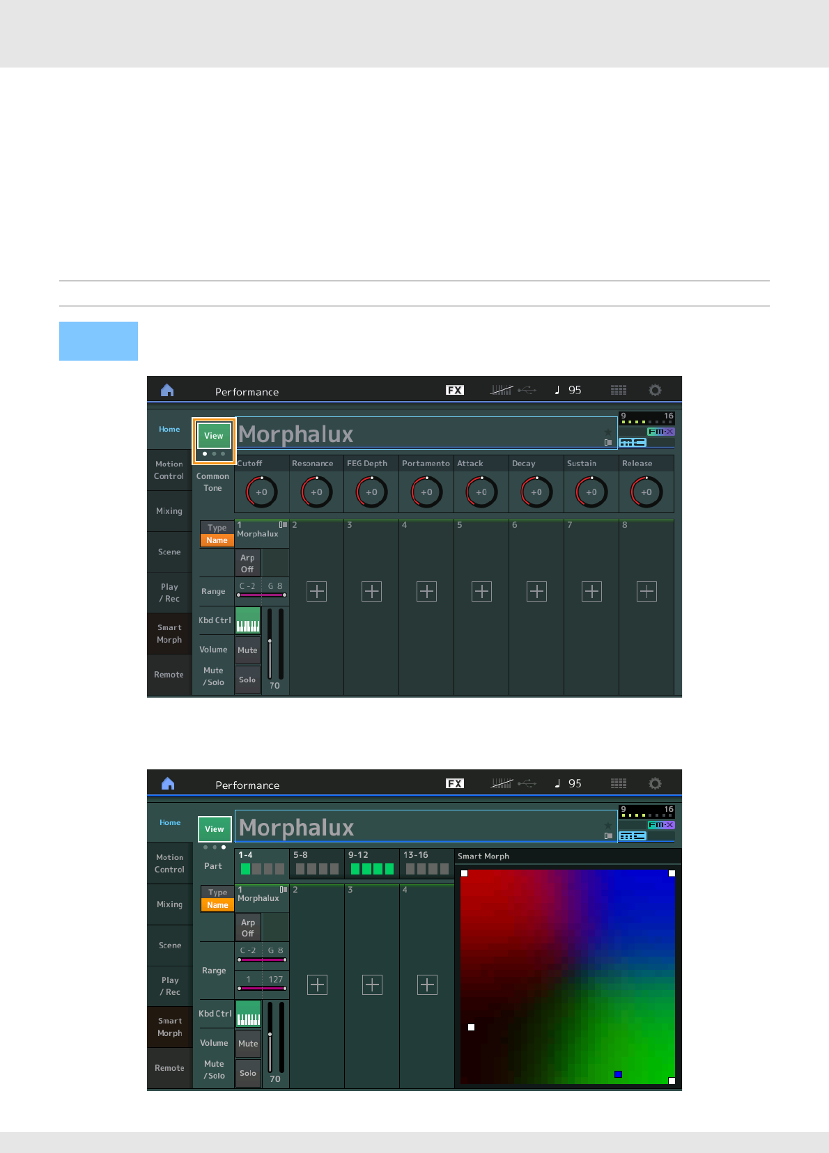Select the 1-4 part group in the lower screen
Screen dimensions: 829x1153
(x=262, y=863)
